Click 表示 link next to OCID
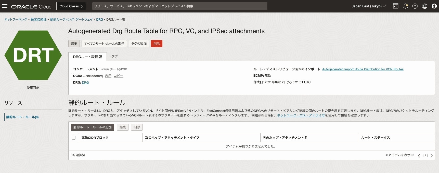 pos(108,76)
